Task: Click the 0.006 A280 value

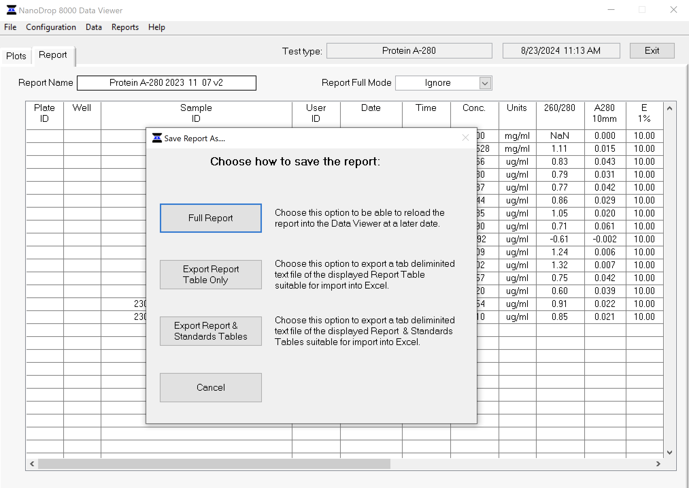Action: 605,252
